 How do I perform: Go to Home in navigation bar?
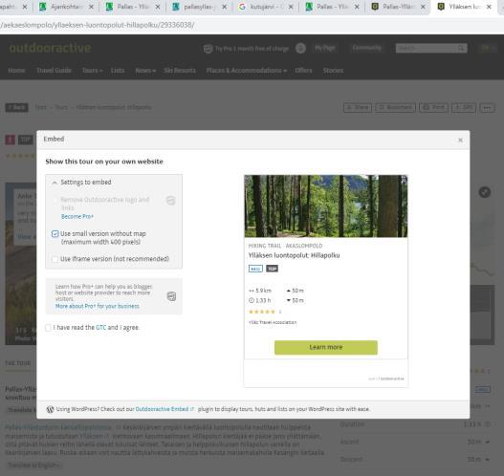(16, 71)
